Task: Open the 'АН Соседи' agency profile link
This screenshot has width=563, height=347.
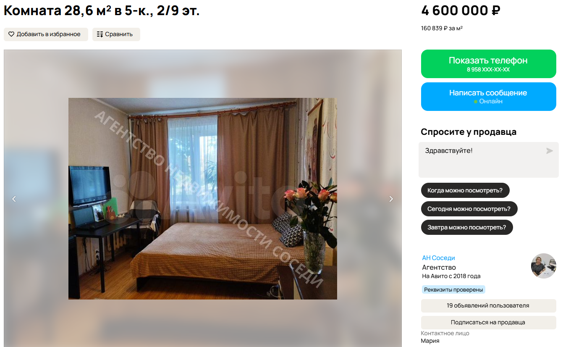Action: (x=438, y=258)
